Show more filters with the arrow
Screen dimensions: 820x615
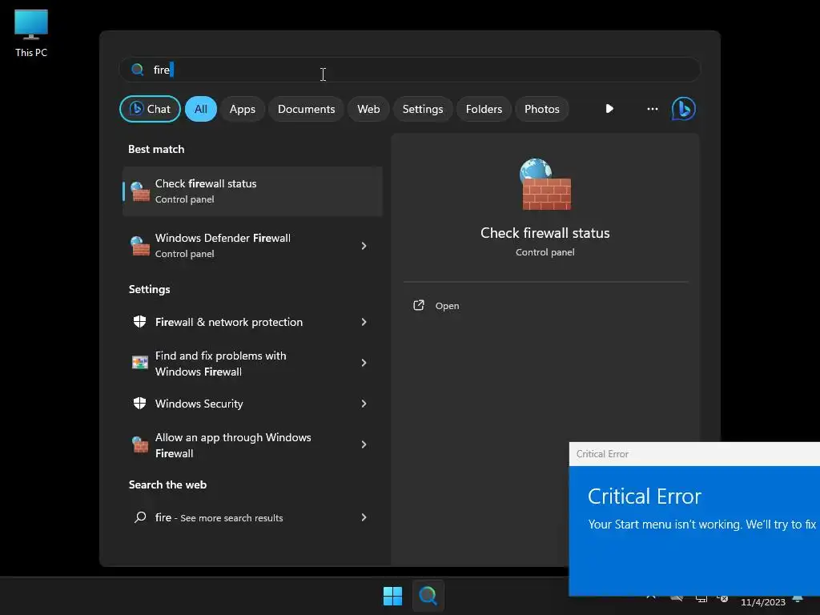click(x=609, y=109)
